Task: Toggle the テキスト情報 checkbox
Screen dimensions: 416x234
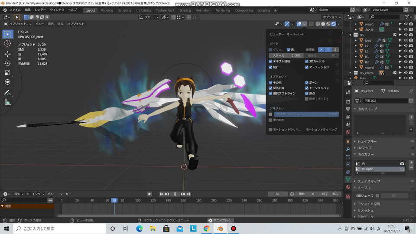Action: pyautogui.click(x=270, y=61)
